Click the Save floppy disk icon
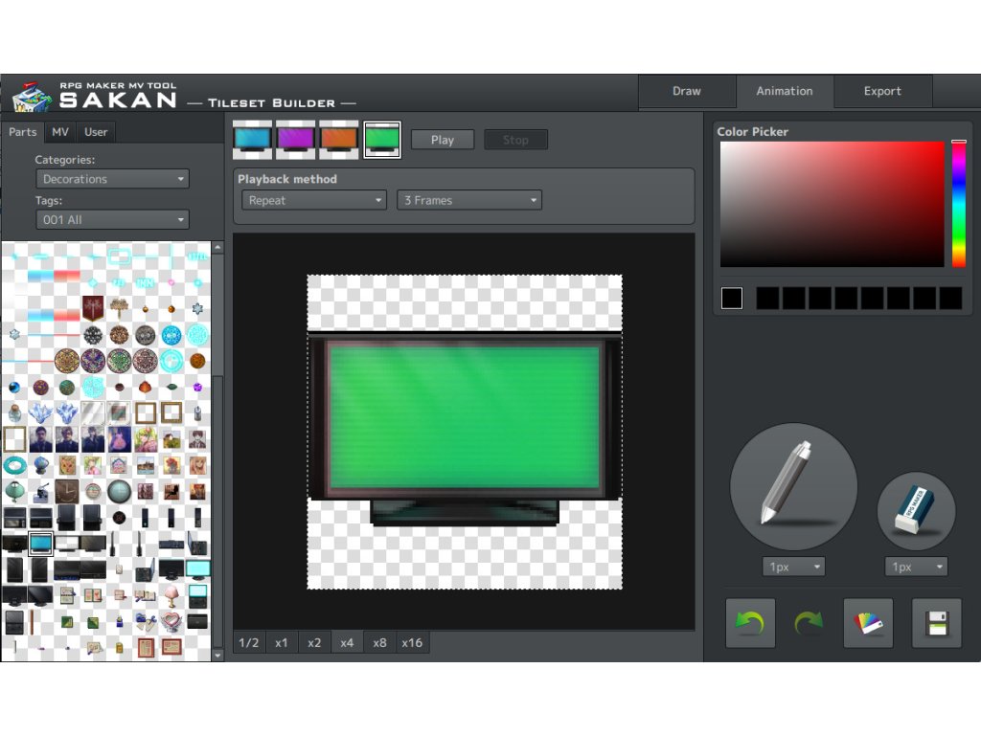The width and height of the screenshot is (981, 735). (936, 624)
